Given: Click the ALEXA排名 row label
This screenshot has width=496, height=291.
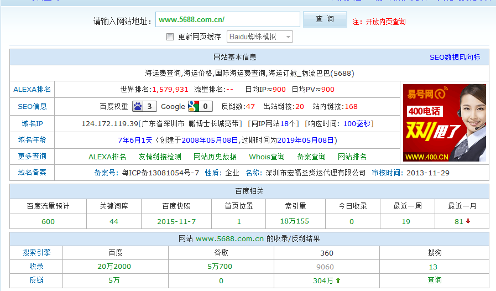Looking at the screenshot, I should [32, 90].
